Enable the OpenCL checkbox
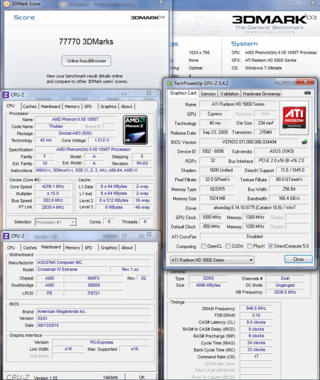Viewport: 320px width, 380px height. [x=203, y=246]
